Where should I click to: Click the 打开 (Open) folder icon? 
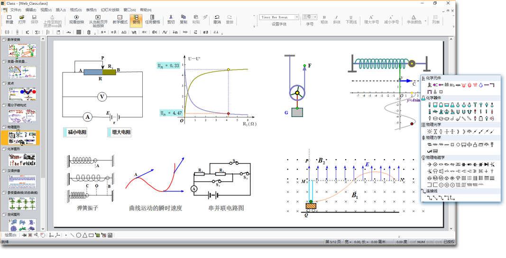pos(22,19)
